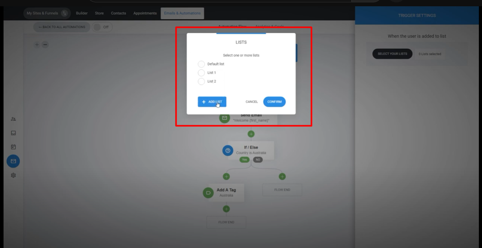Open the calendar icon in left sidebar
This screenshot has height=248, width=482.
tap(13, 147)
